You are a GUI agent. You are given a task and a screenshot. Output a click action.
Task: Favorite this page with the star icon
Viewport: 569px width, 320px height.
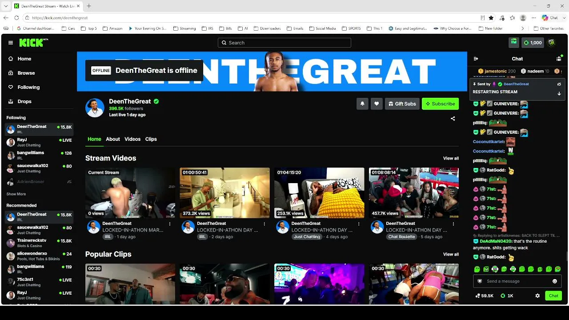click(x=491, y=18)
